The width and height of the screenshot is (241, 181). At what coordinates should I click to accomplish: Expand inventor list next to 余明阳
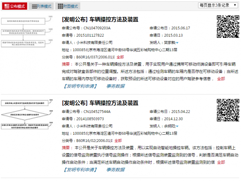pos(177,126)
